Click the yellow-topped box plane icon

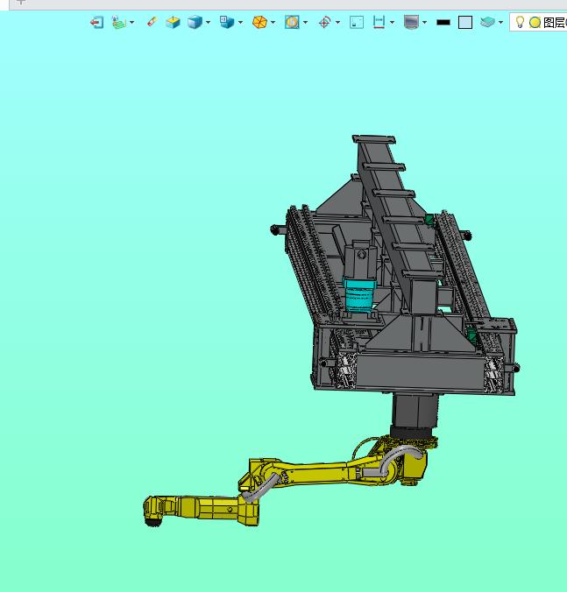[173, 22]
